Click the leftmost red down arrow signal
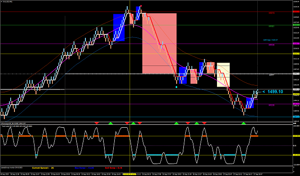Image resolution: width=300 pixels, height=176 pixels. coord(97,123)
